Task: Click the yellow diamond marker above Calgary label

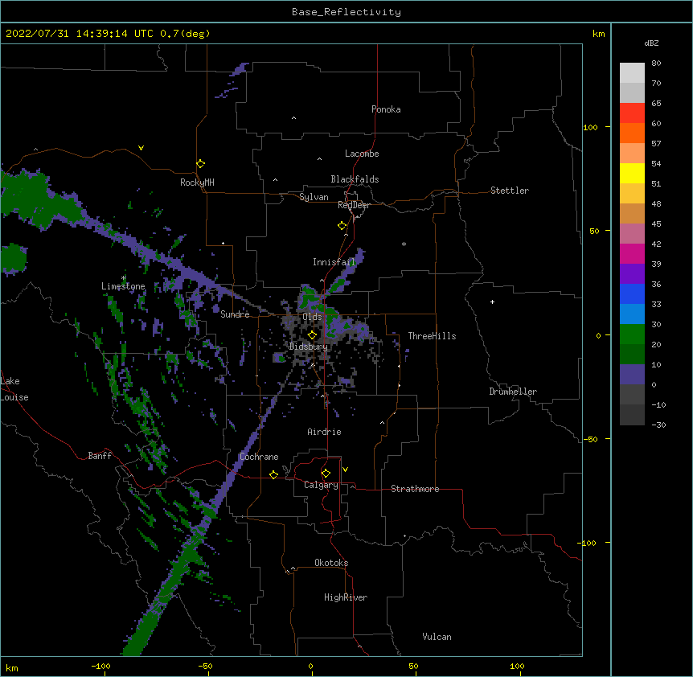Action: [x=326, y=474]
